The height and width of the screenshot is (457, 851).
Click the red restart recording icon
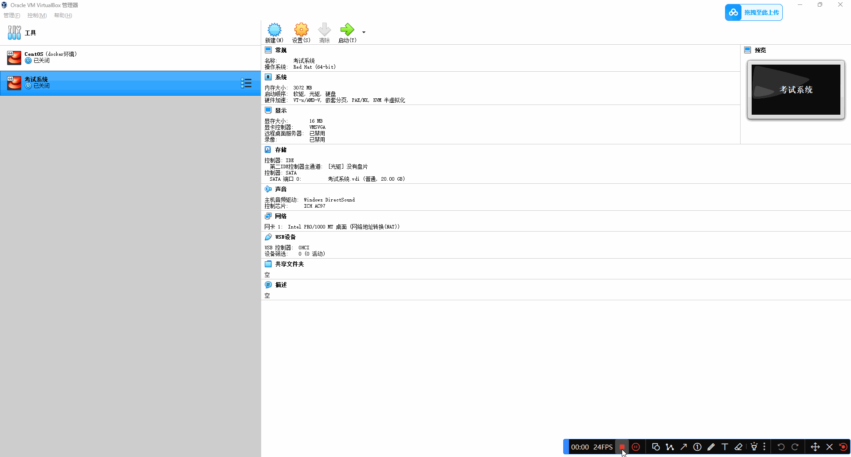click(843, 447)
